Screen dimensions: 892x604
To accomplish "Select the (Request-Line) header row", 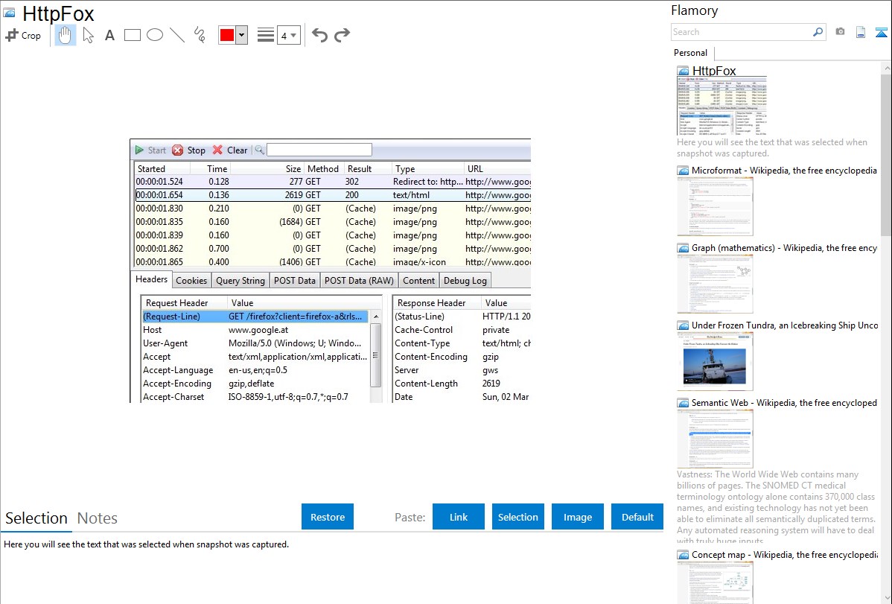I will pos(255,317).
